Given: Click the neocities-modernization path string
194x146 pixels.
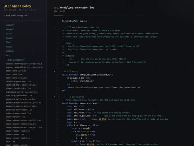Looking at the screenshot, I should click(108, 87).
